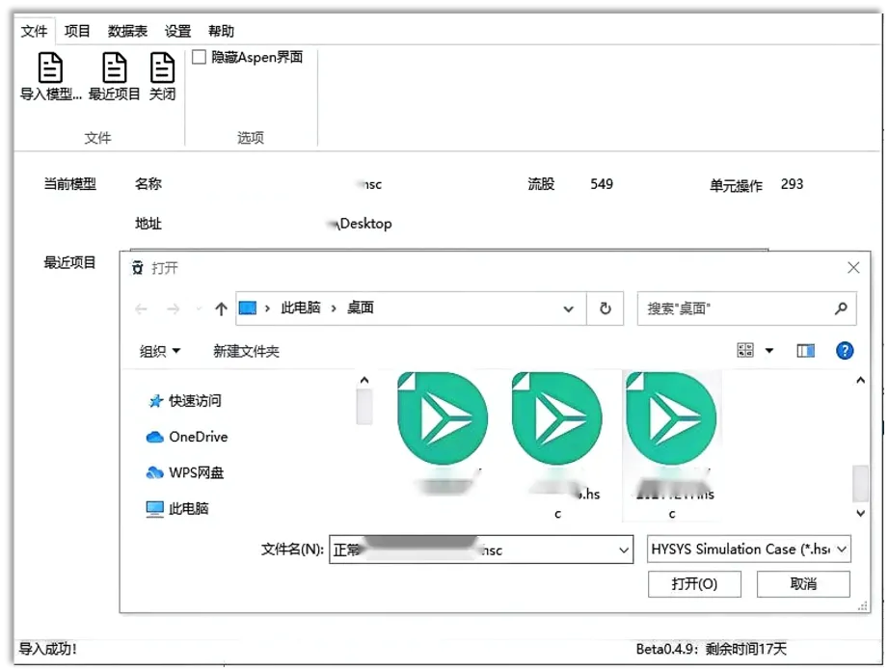Open the 数据表 menu tab
Screen dimensions: 889x671
point(127,31)
